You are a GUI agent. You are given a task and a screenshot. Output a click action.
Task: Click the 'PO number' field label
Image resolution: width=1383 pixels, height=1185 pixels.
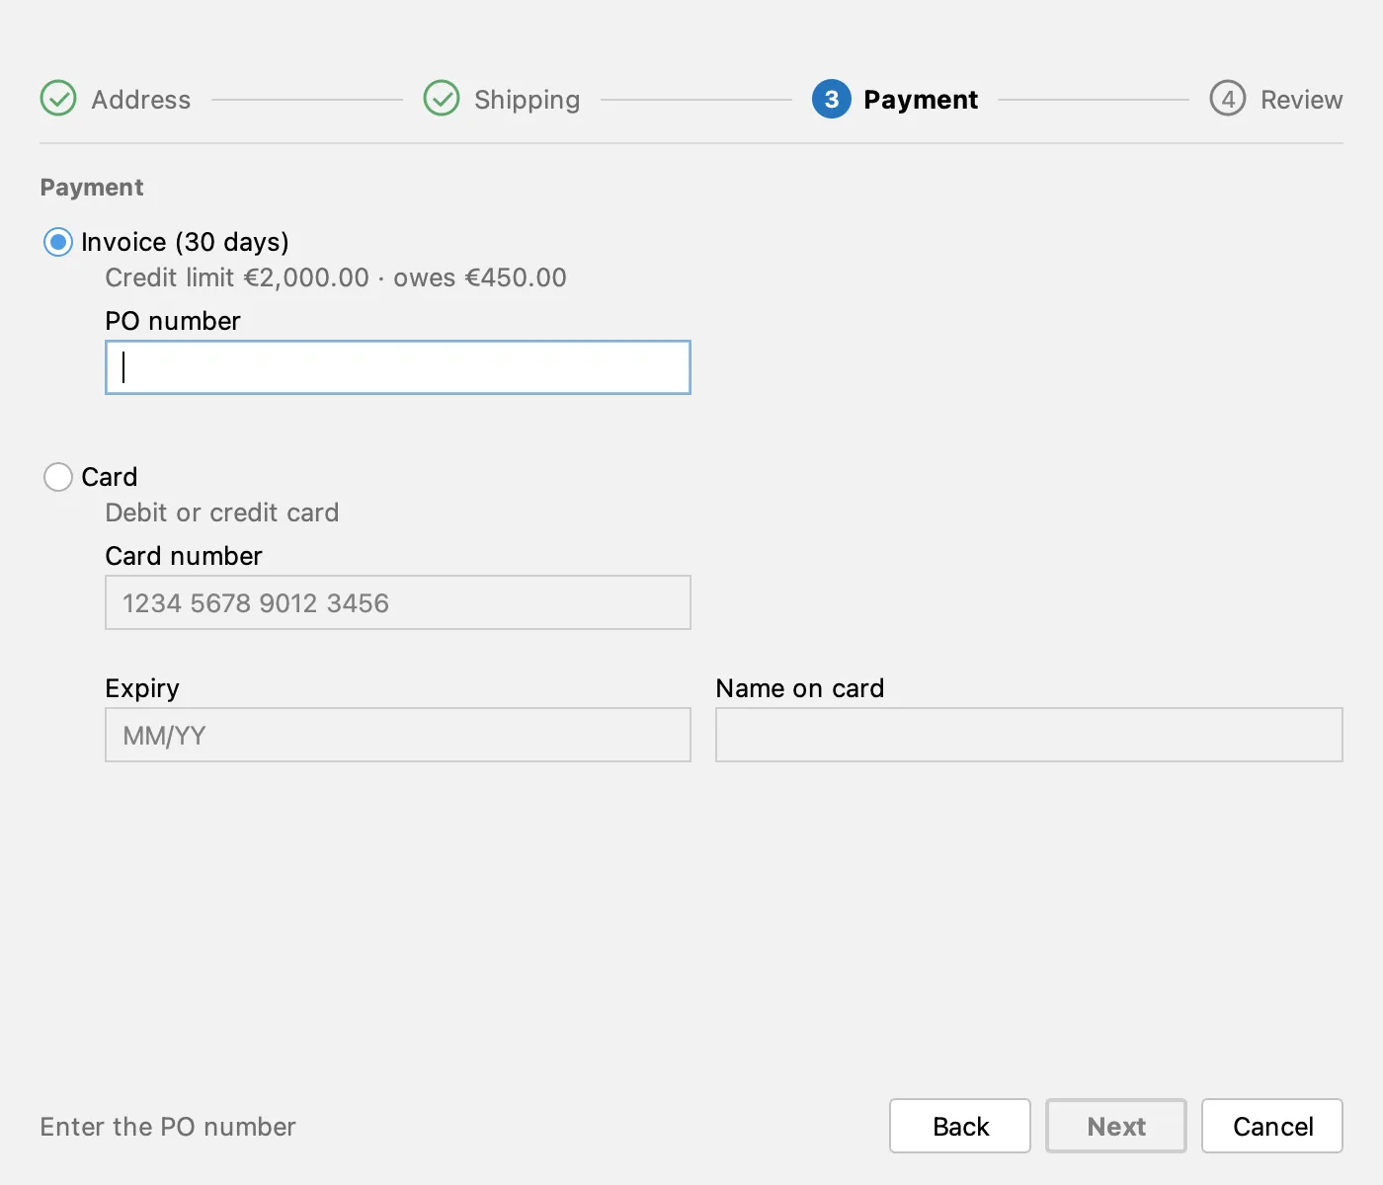[x=173, y=321]
